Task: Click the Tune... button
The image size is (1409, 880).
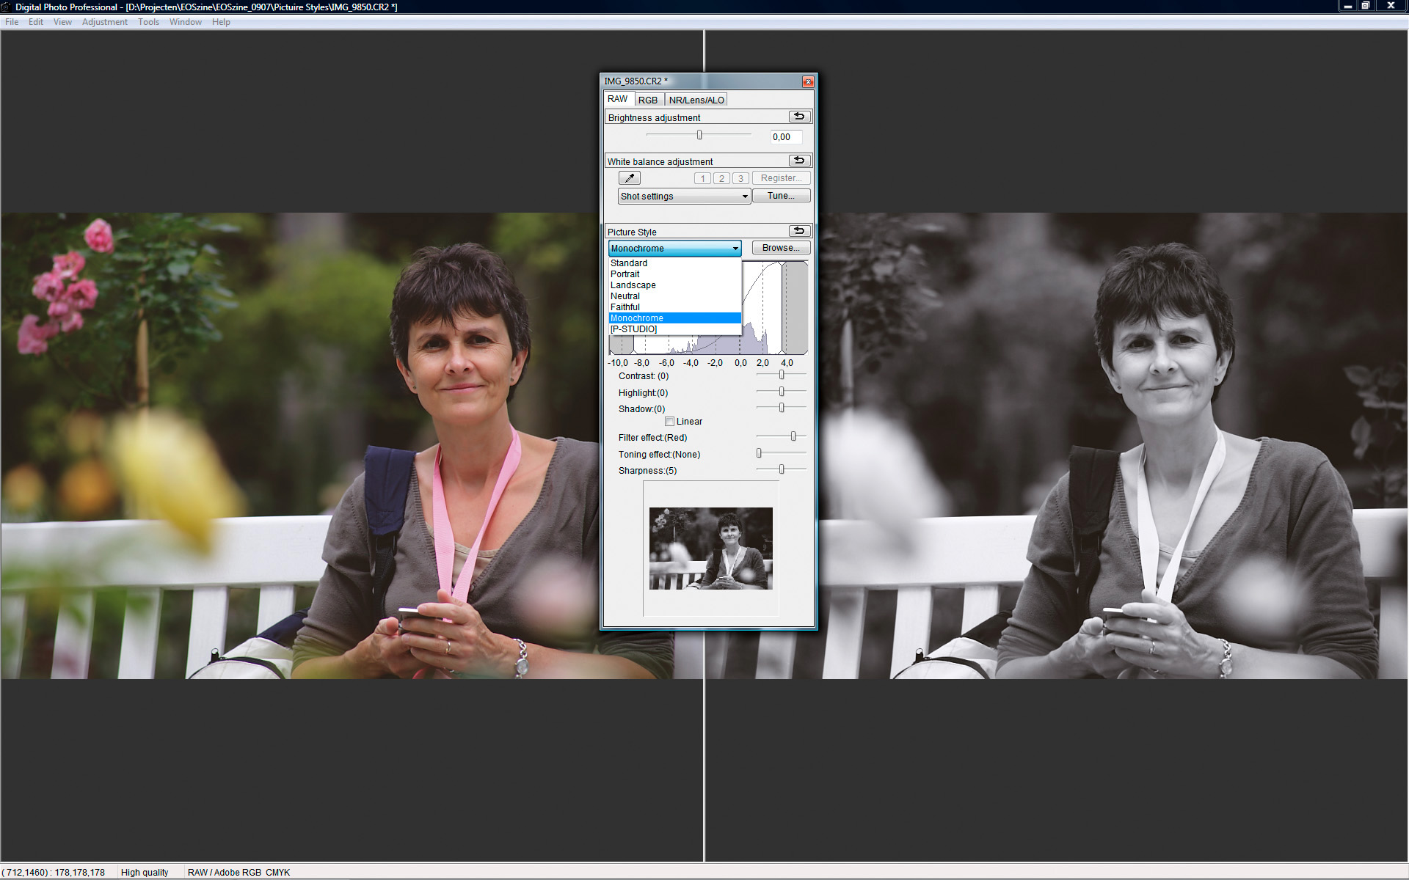Action: tap(781, 196)
